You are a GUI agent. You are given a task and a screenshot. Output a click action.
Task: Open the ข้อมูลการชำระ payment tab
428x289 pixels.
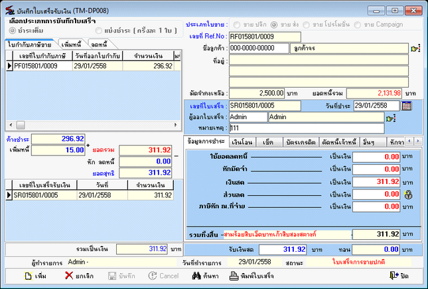[206, 142]
